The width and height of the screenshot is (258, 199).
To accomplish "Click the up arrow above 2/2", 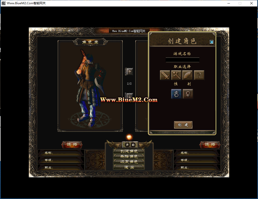I will (129, 71).
